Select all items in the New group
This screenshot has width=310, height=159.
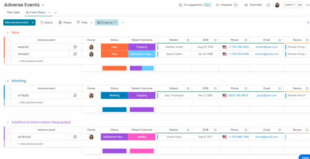pyautogui.click(x=8, y=40)
